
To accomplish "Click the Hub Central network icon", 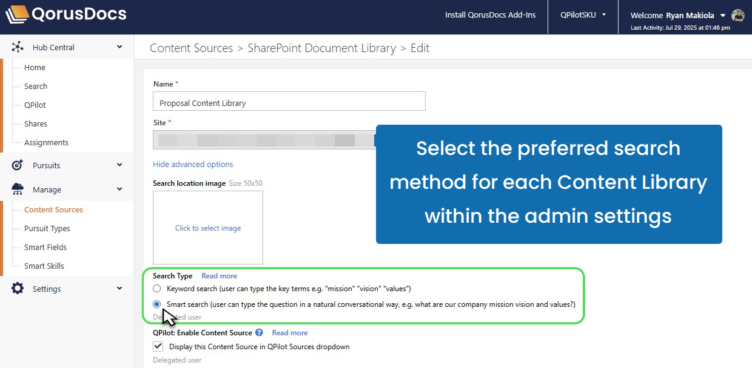I will coord(18,47).
